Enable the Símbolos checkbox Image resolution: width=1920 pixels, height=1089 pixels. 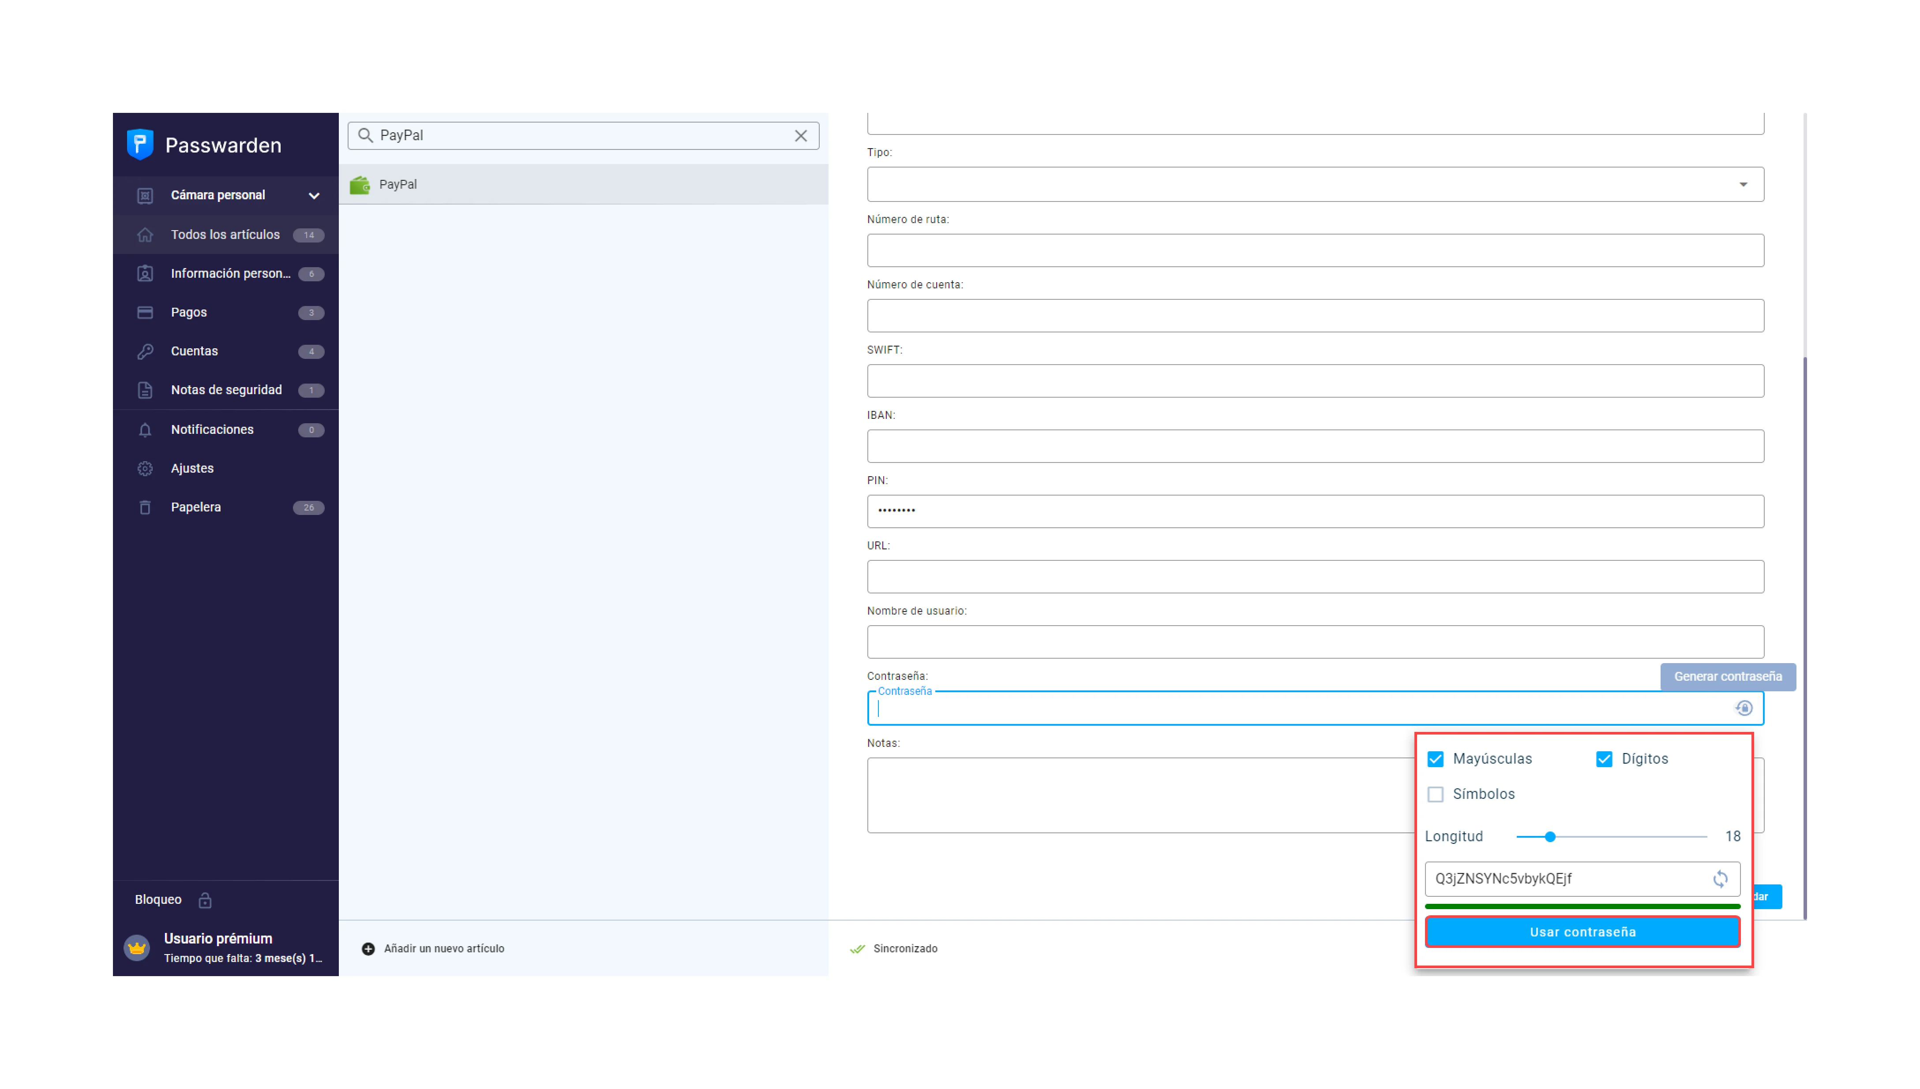[x=1435, y=794]
